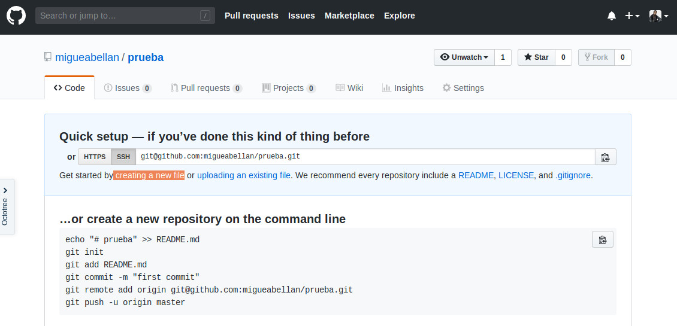Switch to the Wiki tab
Screen dimensions: 677x326
(349, 88)
